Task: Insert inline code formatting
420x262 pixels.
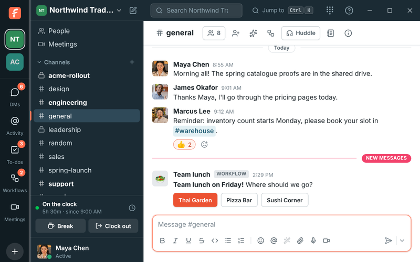Action: tap(215, 241)
